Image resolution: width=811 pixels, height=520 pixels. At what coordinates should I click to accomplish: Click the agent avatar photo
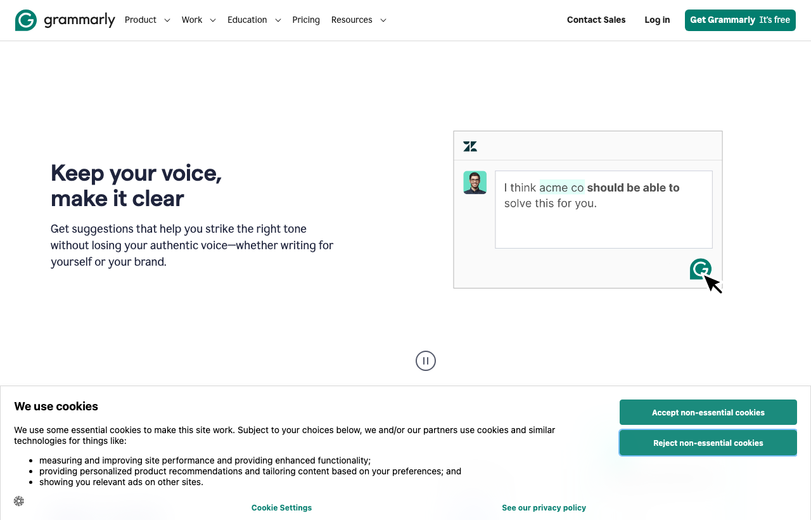coord(475,183)
